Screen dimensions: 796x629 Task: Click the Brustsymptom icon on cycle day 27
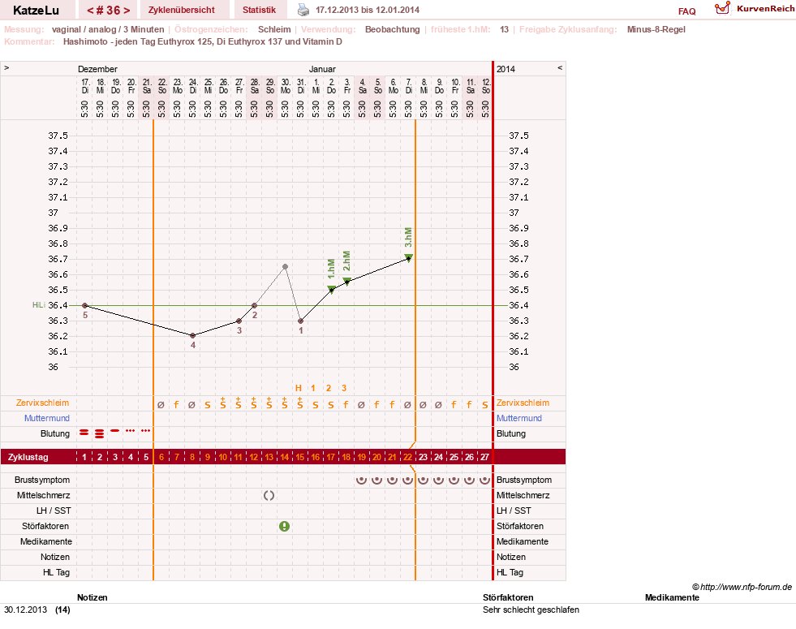coord(484,480)
